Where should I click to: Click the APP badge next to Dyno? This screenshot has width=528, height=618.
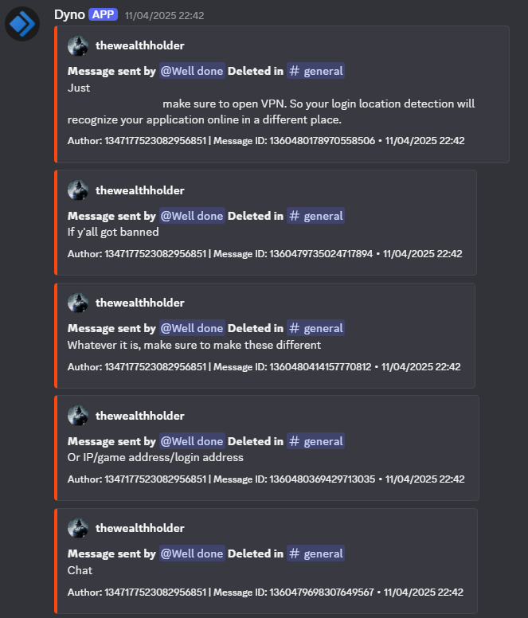(104, 15)
